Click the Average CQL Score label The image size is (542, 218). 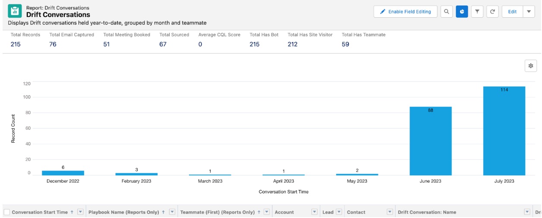click(219, 34)
